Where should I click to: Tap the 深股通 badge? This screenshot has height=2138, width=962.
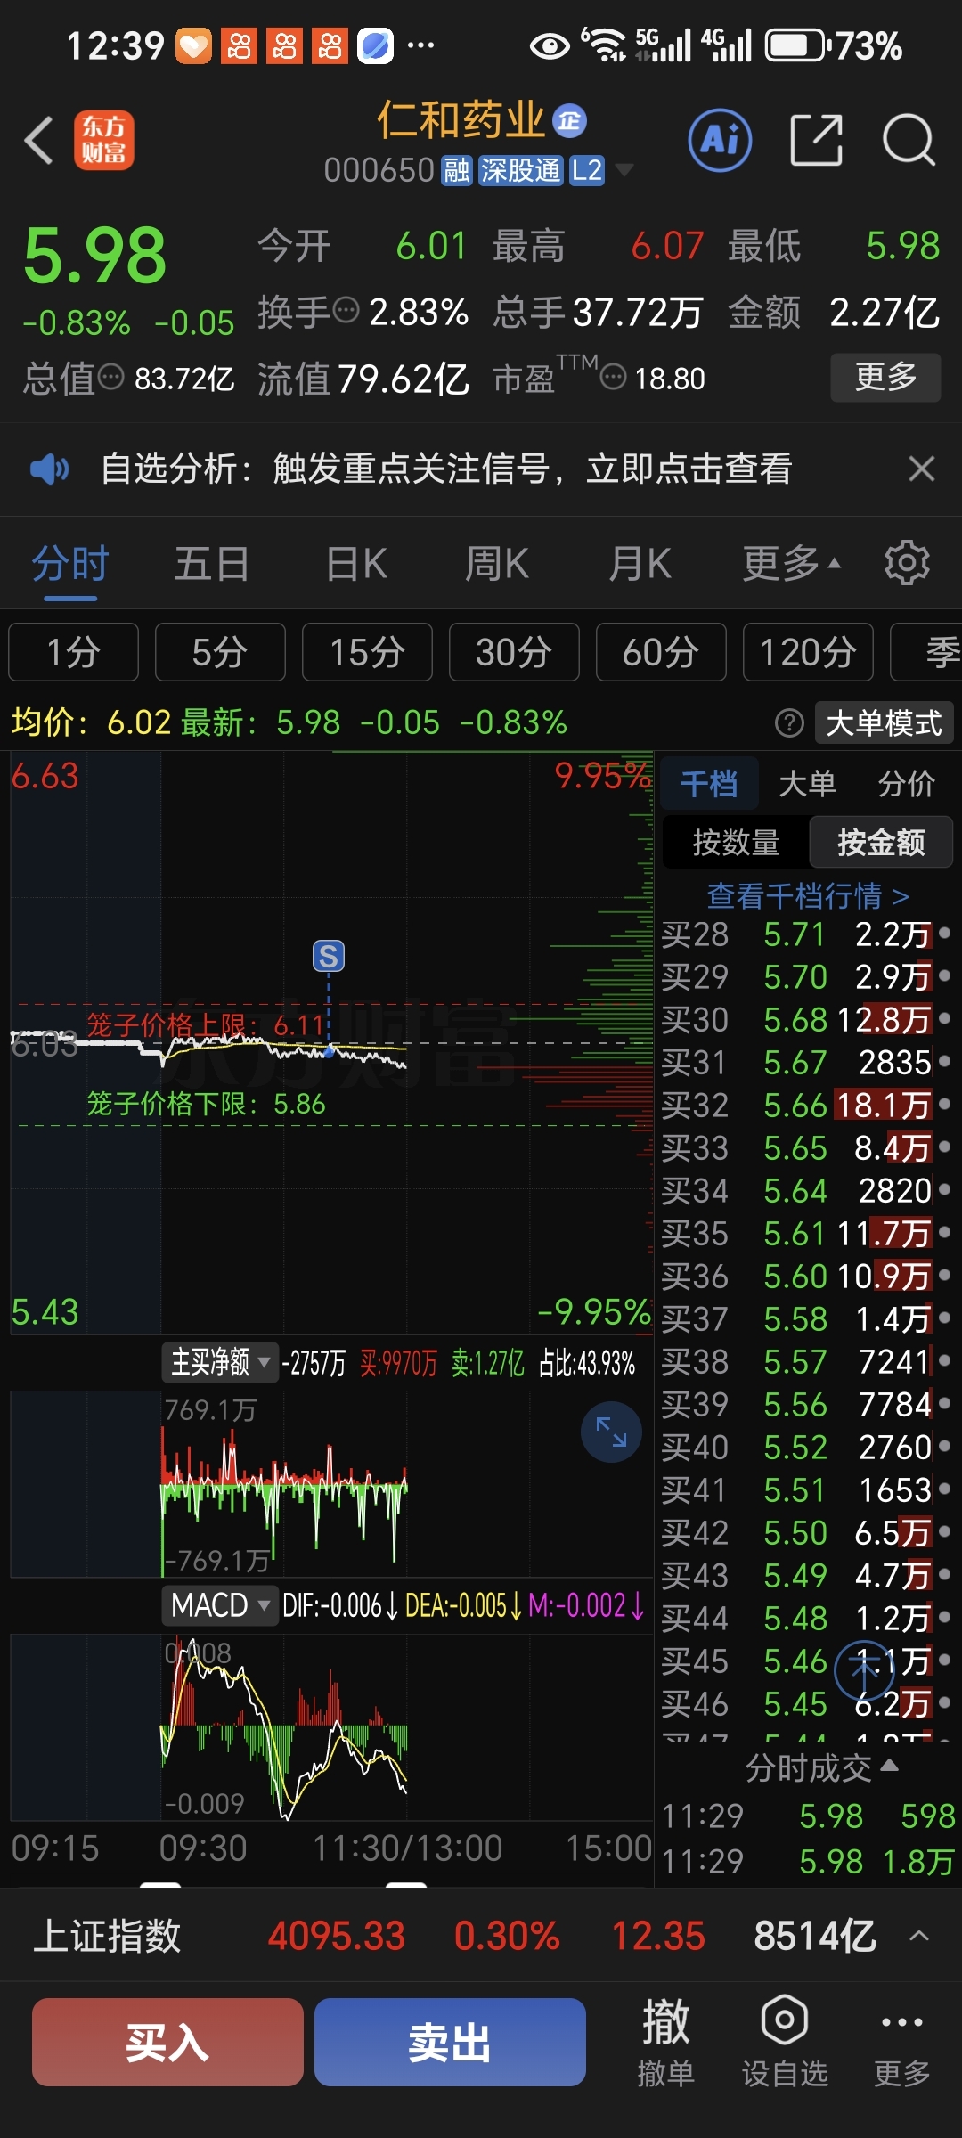[520, 170]
